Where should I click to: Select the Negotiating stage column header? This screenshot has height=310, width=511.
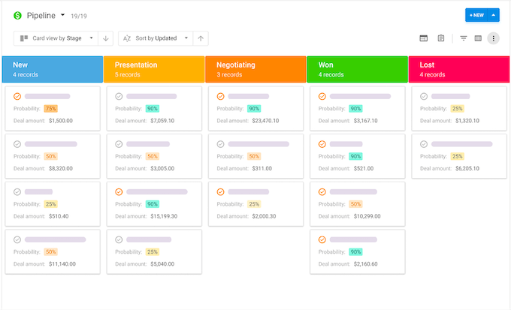(255, 69)
